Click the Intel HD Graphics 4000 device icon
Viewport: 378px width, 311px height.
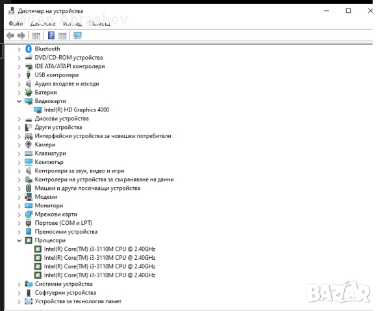38,110
